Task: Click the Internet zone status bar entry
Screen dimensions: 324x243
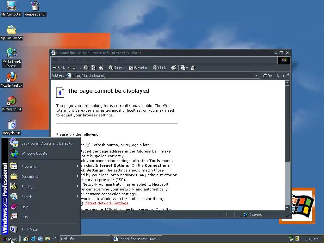Action: [x=253, y=215]
